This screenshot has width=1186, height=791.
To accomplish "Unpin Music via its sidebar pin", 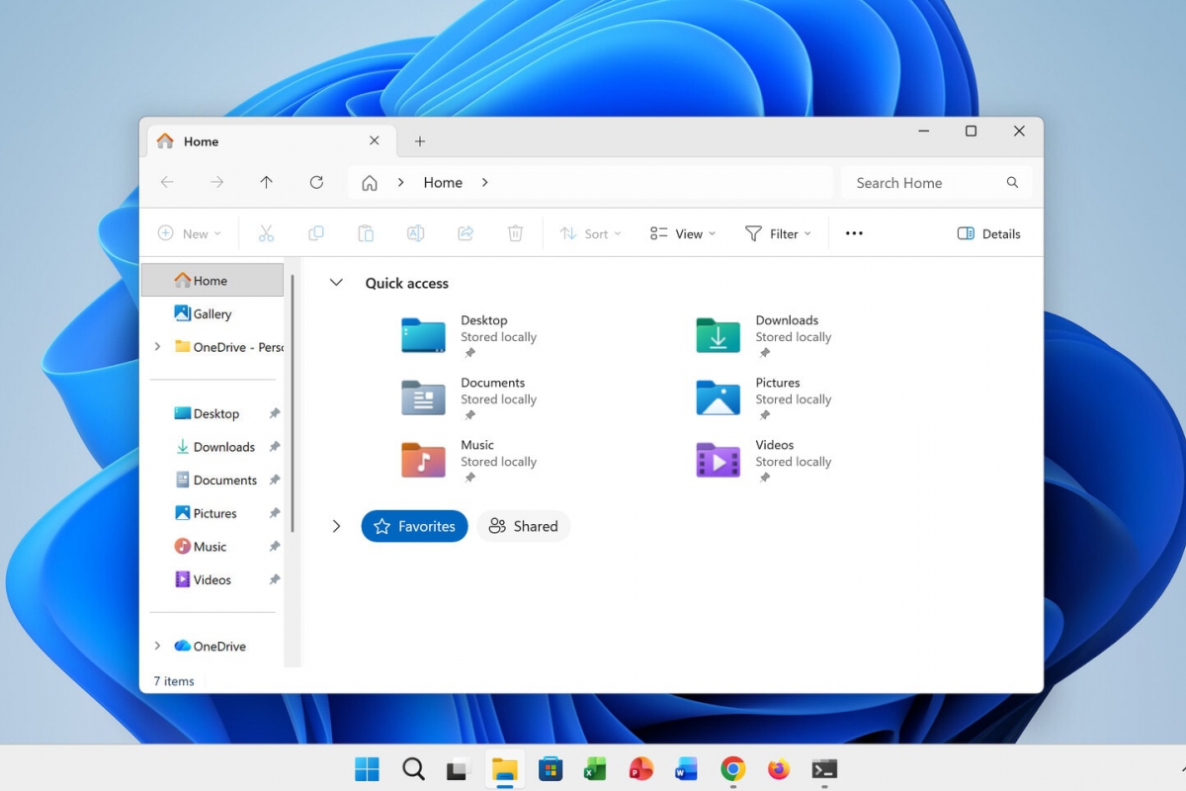I will (274, 547).
